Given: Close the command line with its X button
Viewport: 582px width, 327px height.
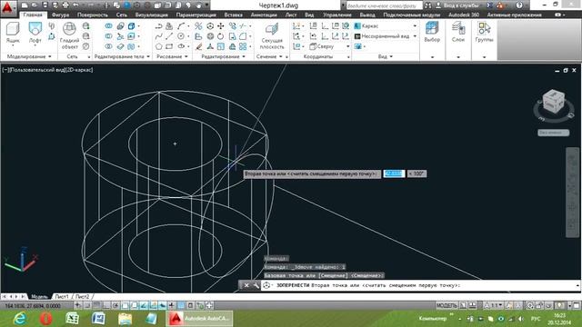Looking at the screenshot, I should 246,285.
